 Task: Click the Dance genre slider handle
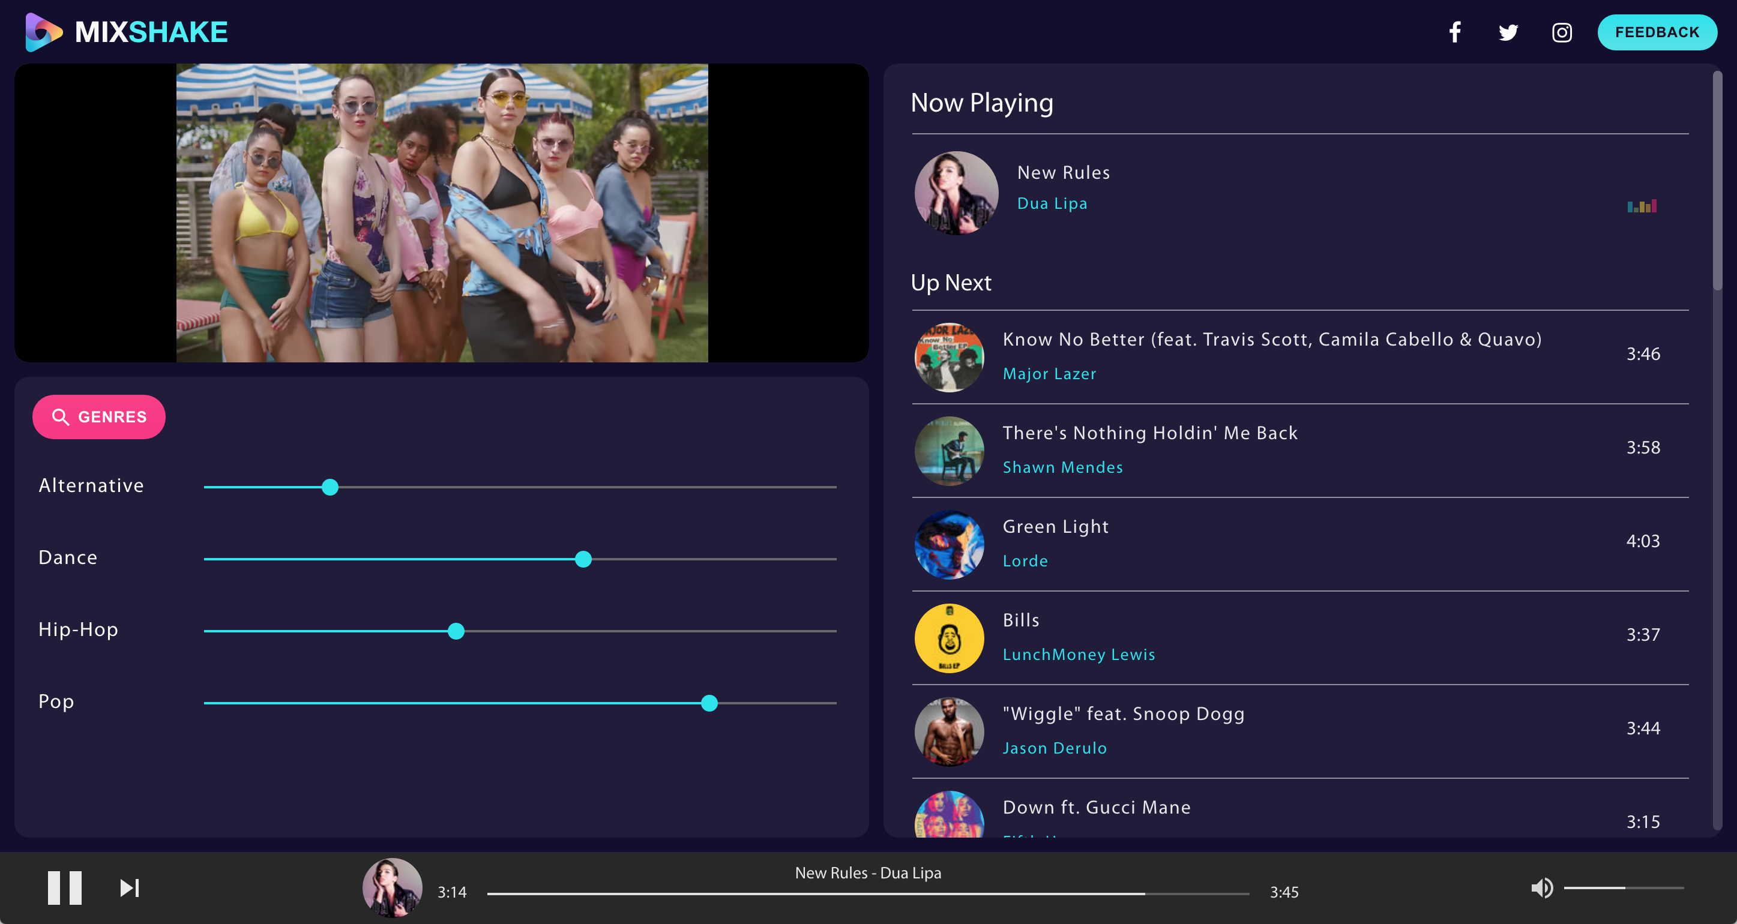[583, 559]
